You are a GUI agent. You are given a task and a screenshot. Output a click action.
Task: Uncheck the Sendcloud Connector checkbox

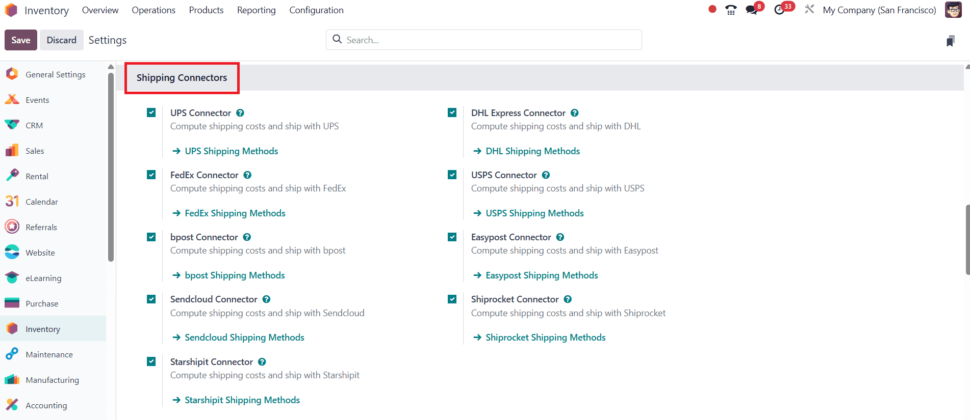click(x=151, y=299)
